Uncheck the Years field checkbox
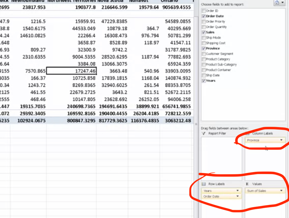The image size is (289, 218). pos(204,81)
